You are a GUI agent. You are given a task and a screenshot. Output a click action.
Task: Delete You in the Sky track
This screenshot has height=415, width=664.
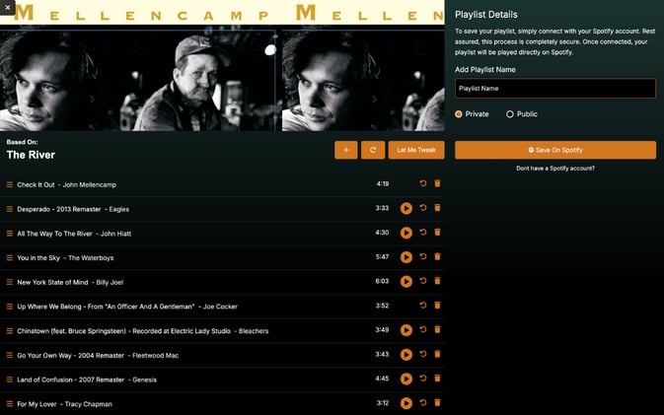click(437, 256)
